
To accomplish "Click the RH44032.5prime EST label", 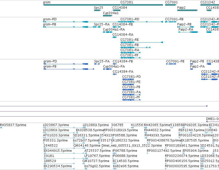I will (157, 130).
